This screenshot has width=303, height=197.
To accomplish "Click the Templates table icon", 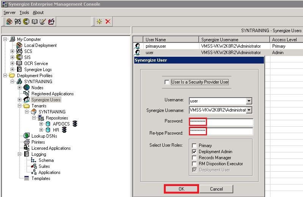I will click(27, 178).
